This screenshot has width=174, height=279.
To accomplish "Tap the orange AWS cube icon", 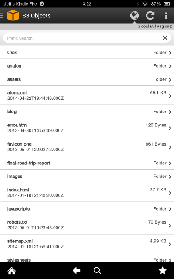I will coord(13,16).
